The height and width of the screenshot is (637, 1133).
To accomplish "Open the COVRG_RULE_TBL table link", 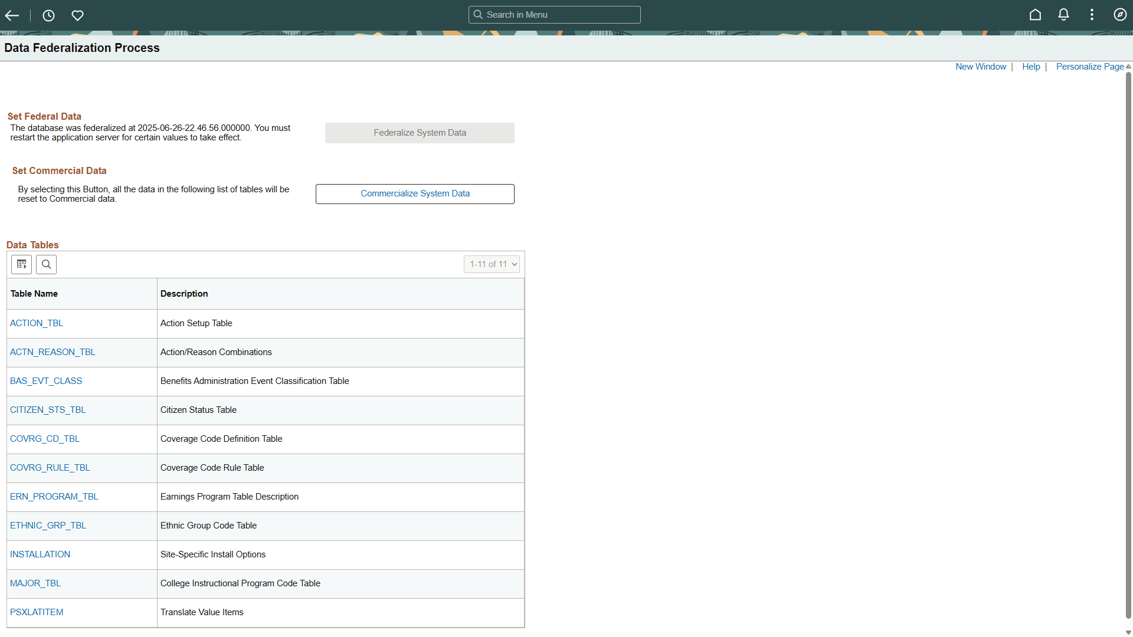I will pyautogui.click(x=50, y=468).
